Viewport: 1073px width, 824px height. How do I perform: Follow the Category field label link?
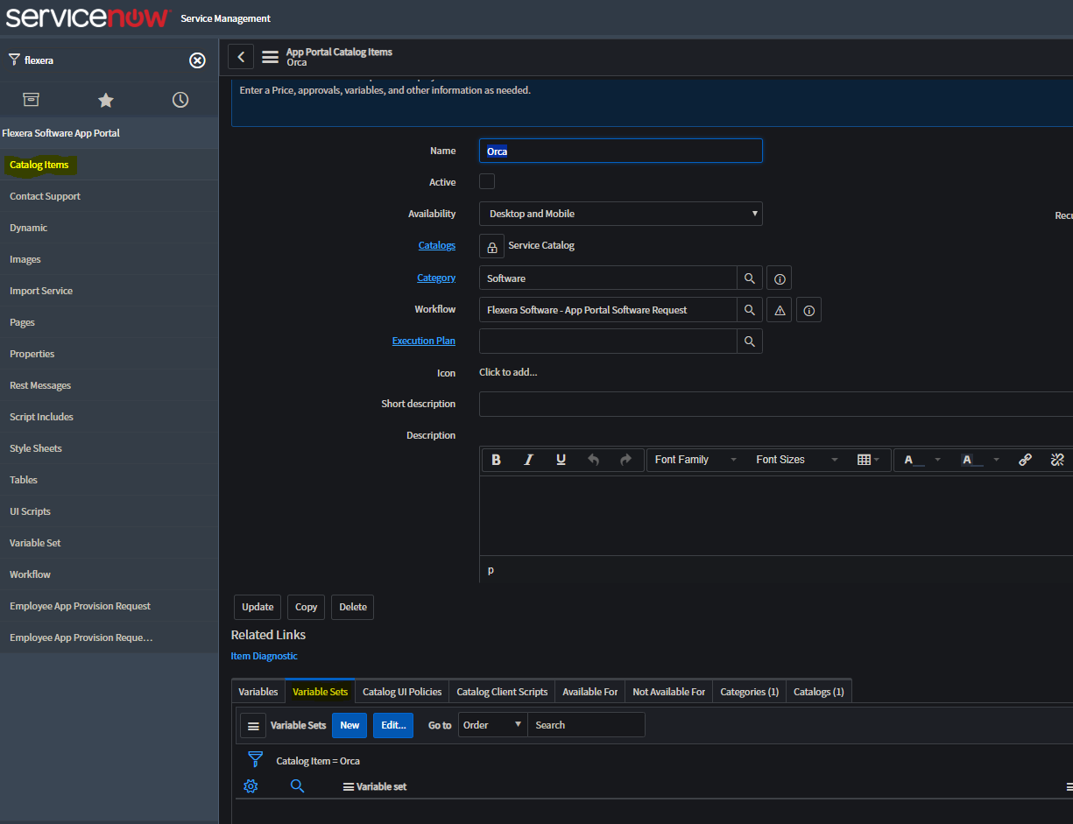click(x=436, y=278)
